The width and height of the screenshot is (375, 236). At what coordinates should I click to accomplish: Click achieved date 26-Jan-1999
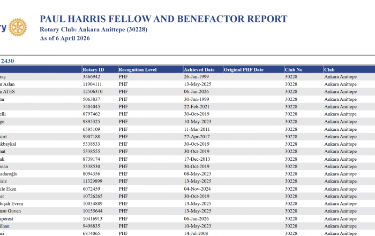point(197,77)
